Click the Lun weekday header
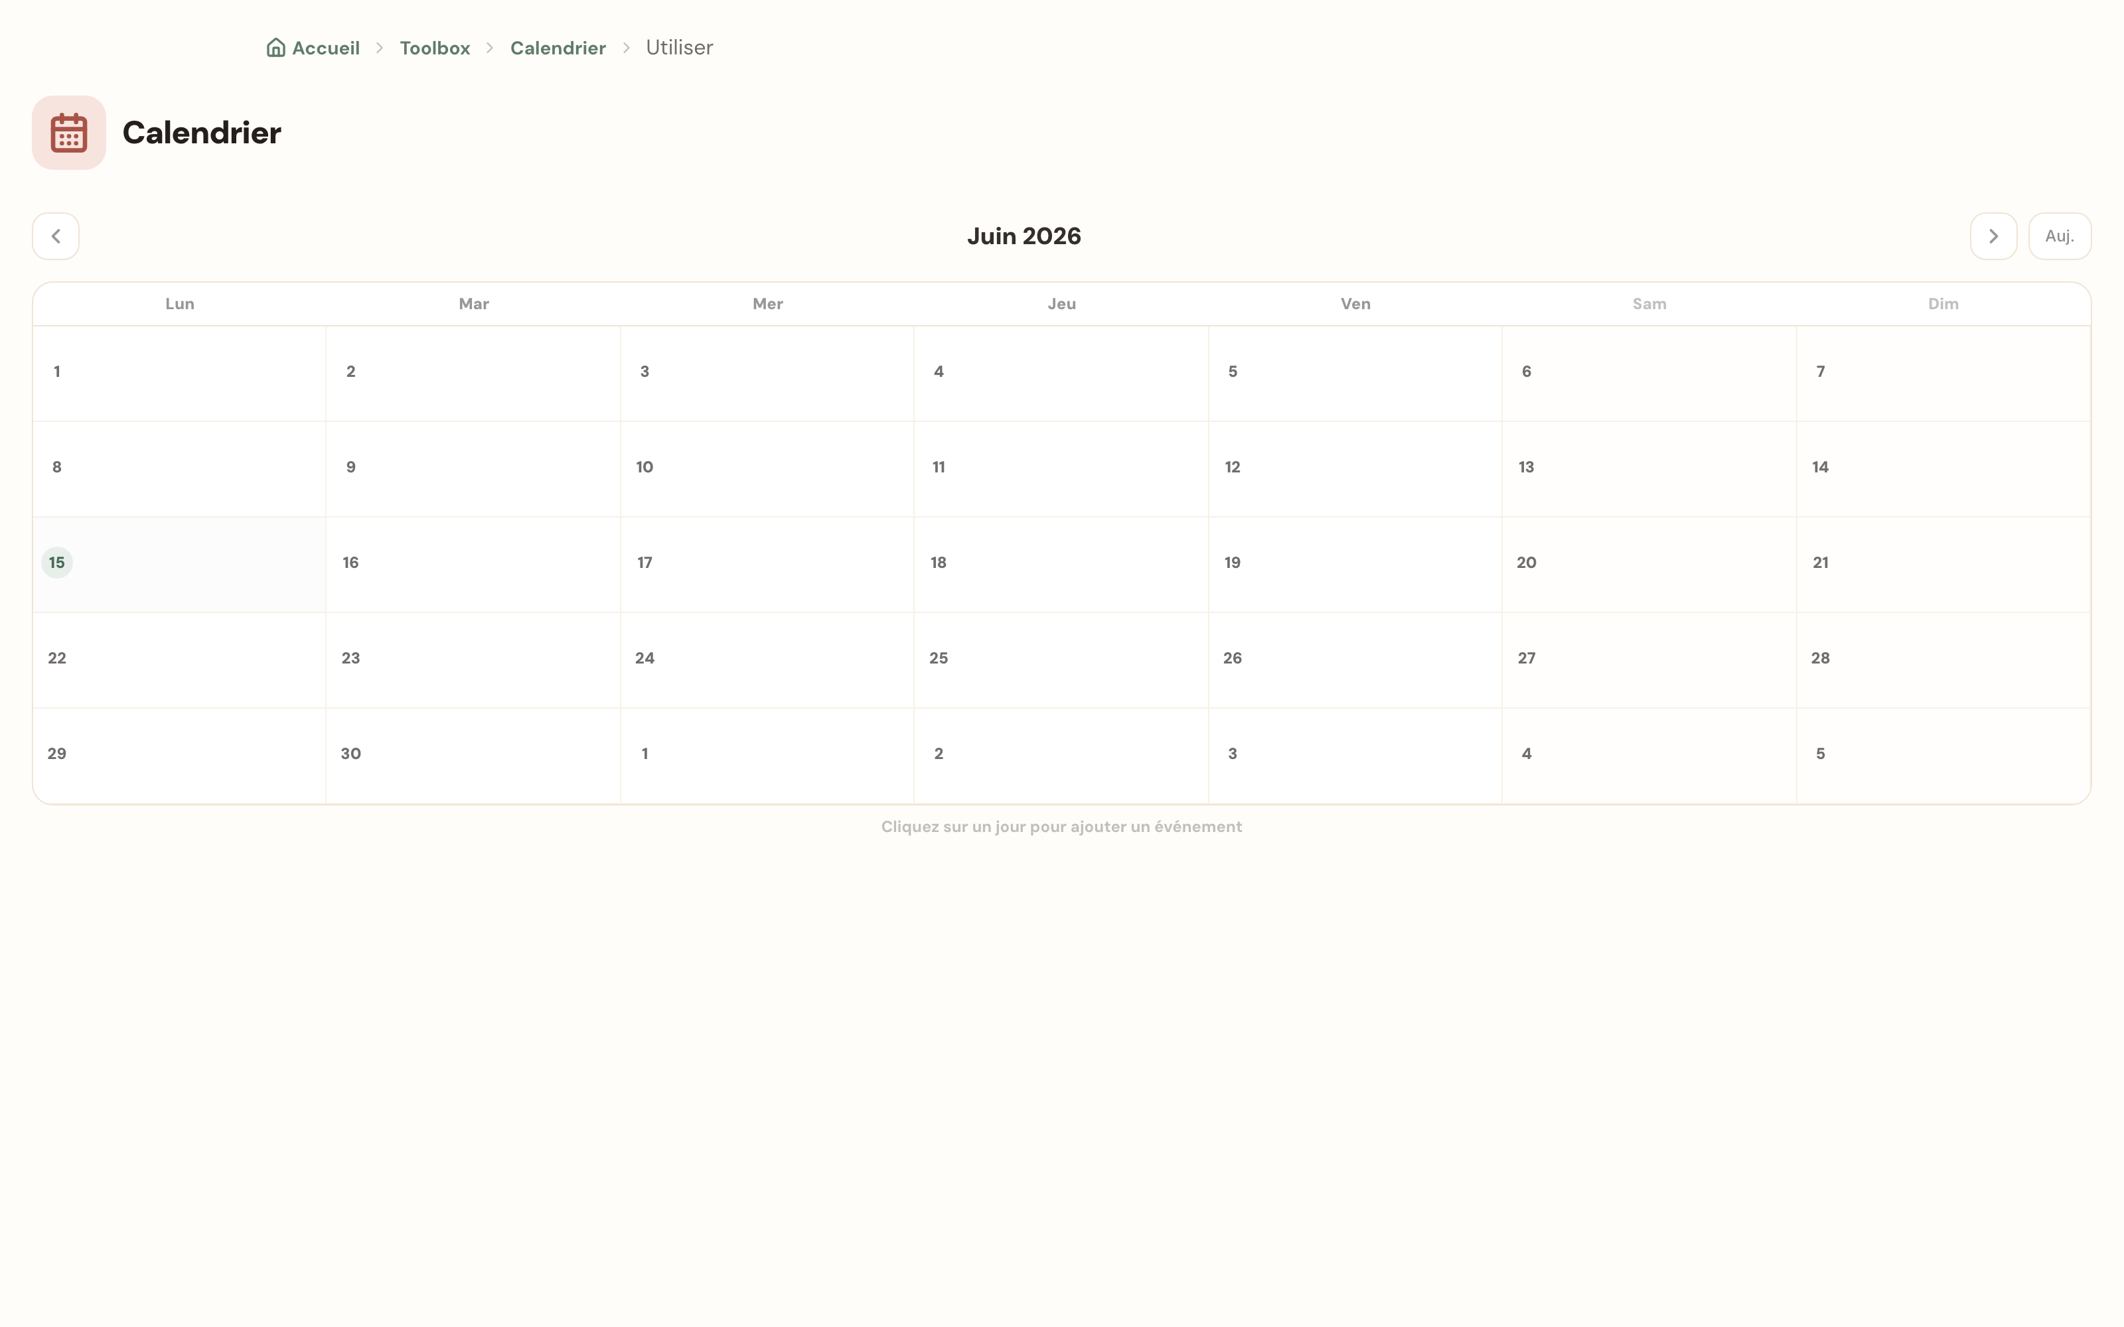Screen dimensions: 2124x1327 point(180,304)
